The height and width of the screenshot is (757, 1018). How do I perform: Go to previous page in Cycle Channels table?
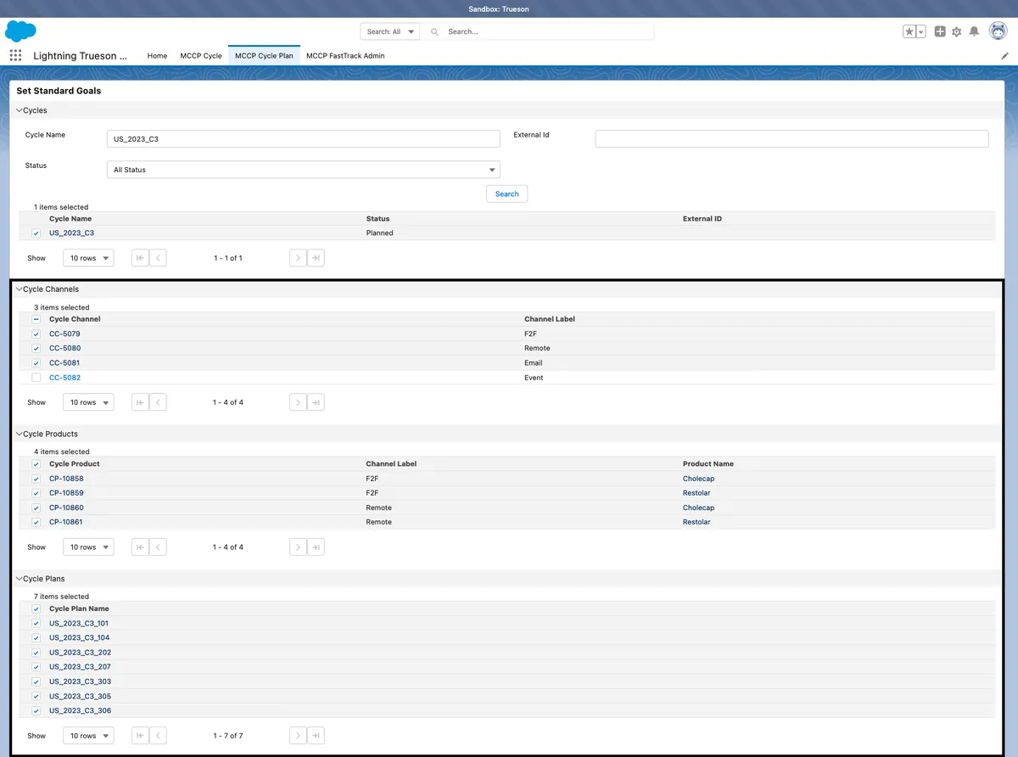click(158, 402)
